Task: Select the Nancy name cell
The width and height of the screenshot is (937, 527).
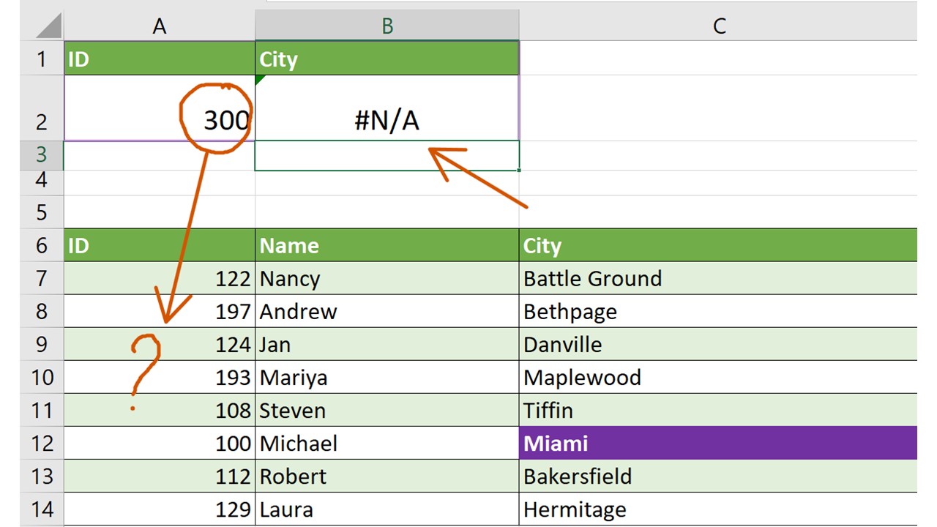Action: [387, 278]
